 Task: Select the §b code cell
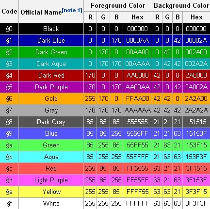pos(9,157)
